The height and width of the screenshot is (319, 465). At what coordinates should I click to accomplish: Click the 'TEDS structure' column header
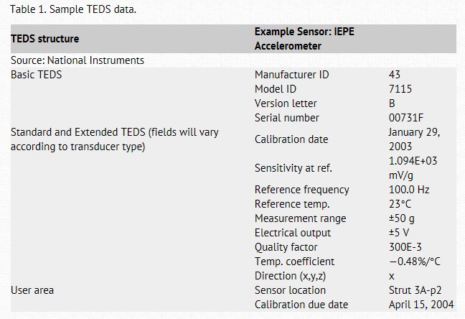(x=45, y=39)
